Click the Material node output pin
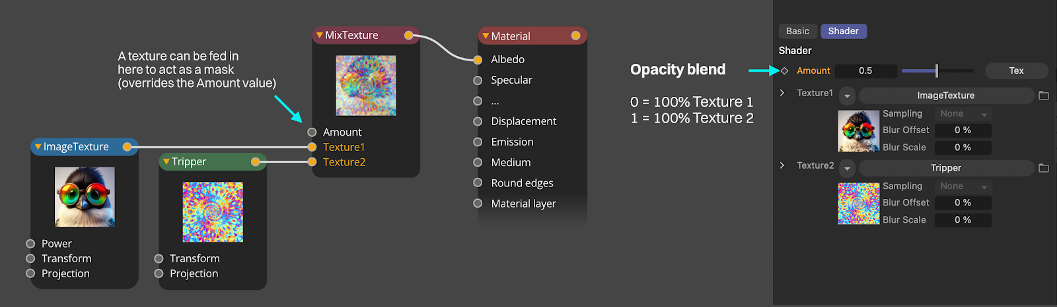Screen dimensions: 1057x307 click(575, 36)
